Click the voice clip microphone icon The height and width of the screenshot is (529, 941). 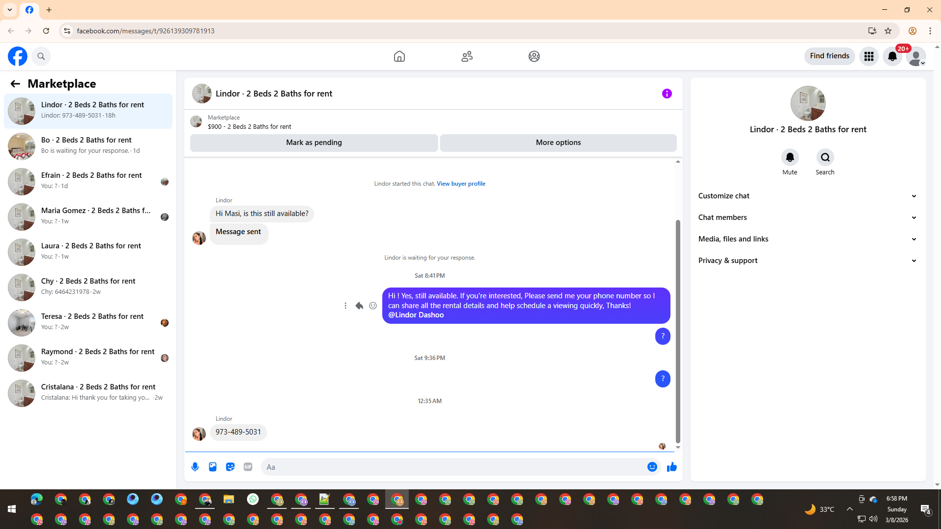(195, 467)
